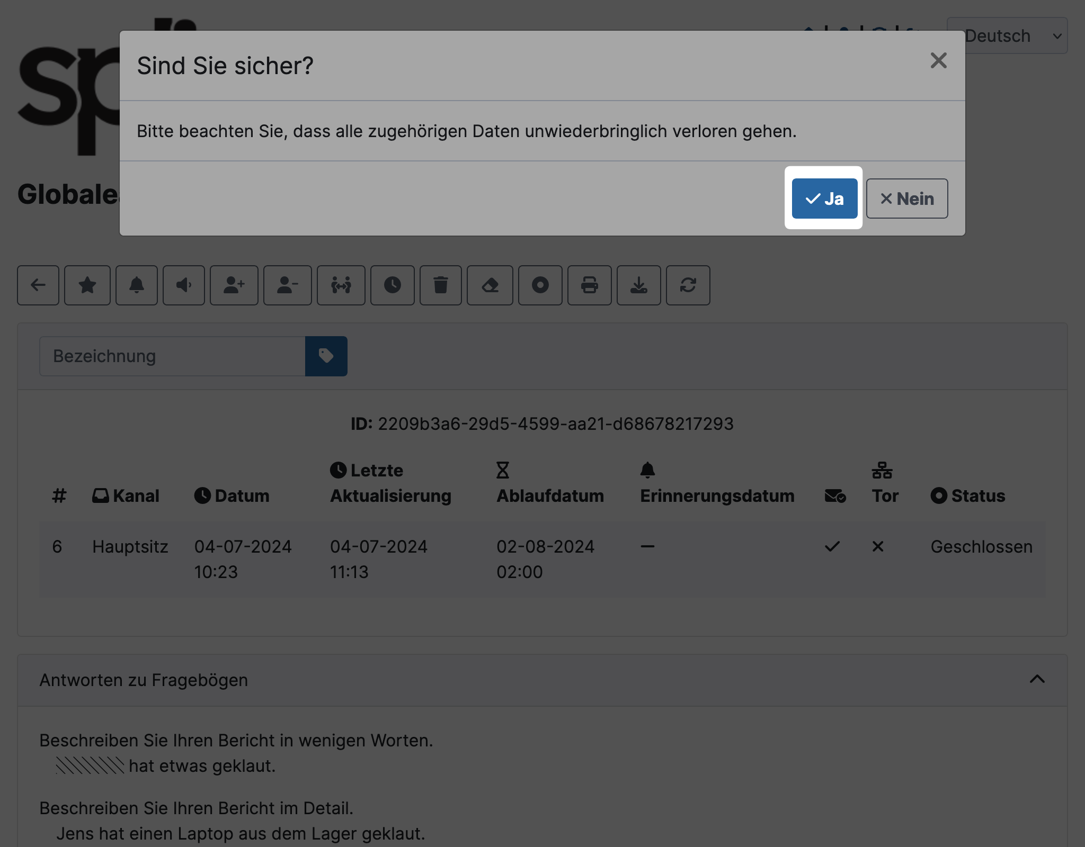Print the report with the printer icon
Image resolution: width=1085 pixels, height=847 pixels.
click(x=590, y=285)
